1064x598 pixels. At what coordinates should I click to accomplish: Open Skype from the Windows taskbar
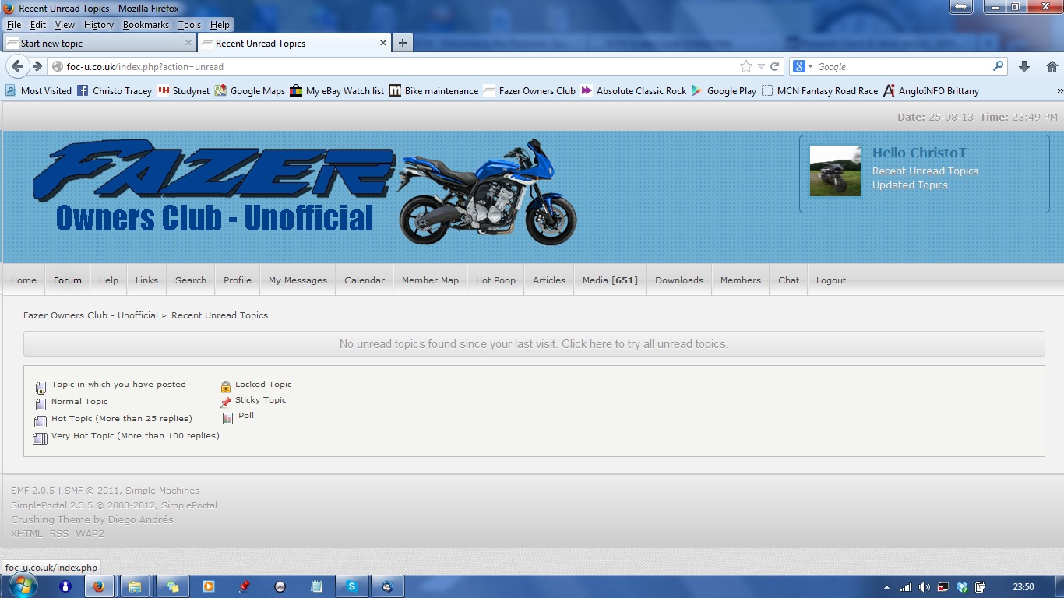351,586
